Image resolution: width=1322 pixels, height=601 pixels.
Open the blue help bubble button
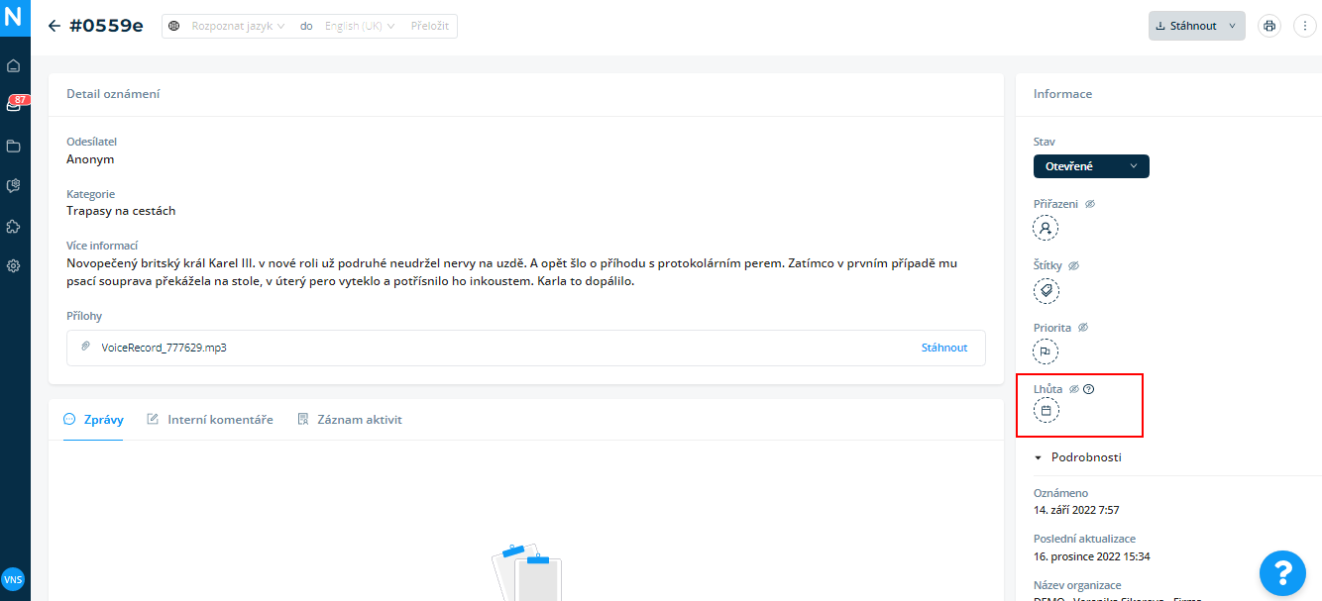point(1283,571)
